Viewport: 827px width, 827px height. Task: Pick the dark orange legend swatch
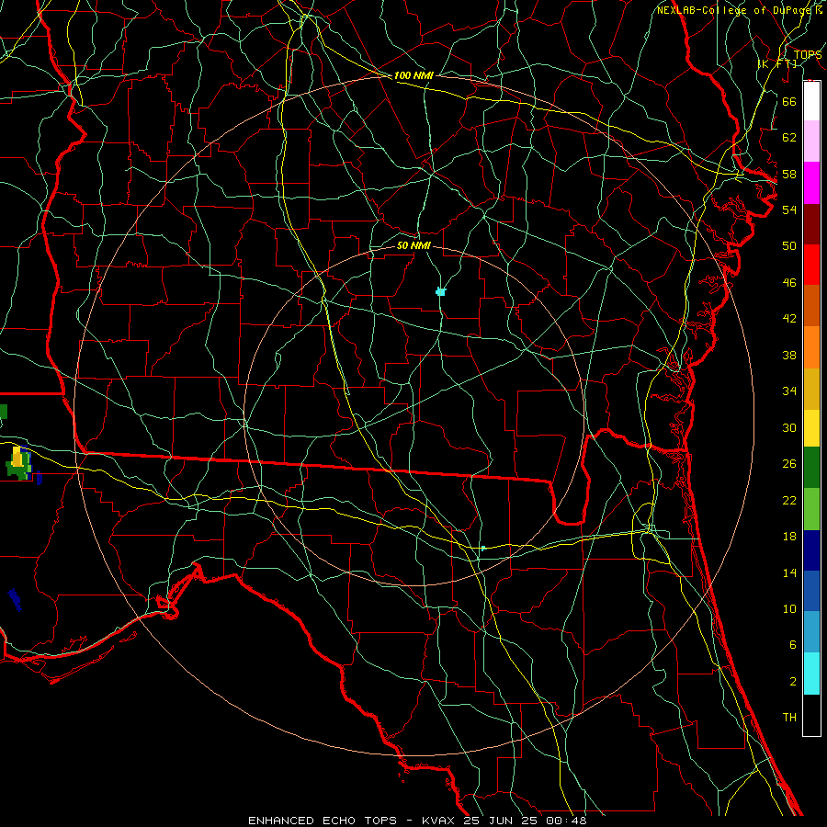[811, 305]
